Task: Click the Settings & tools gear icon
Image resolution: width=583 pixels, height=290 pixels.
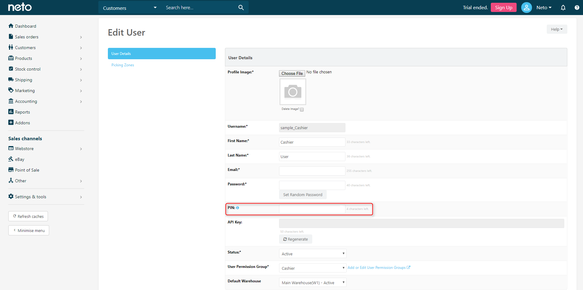Action: (11, 196)
